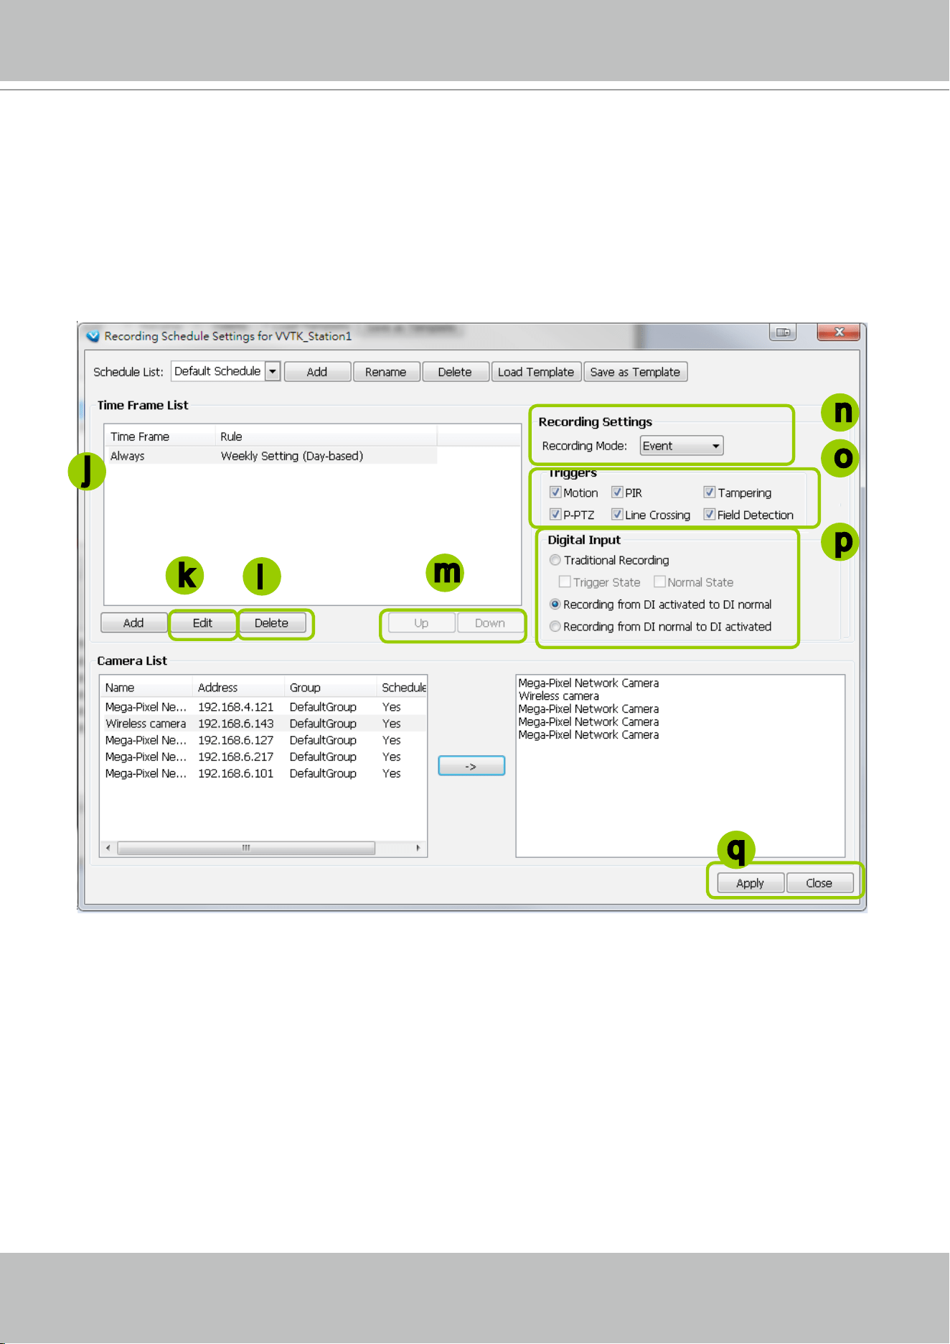Select the Always time frame row
Screen dimensions: 950x1344
[271, 456]
